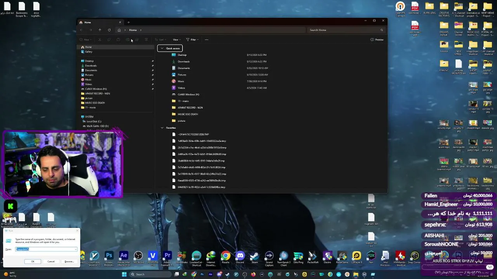Collapse the Favorites group
This screenshot has height=279, width=497.
(162, 128)
